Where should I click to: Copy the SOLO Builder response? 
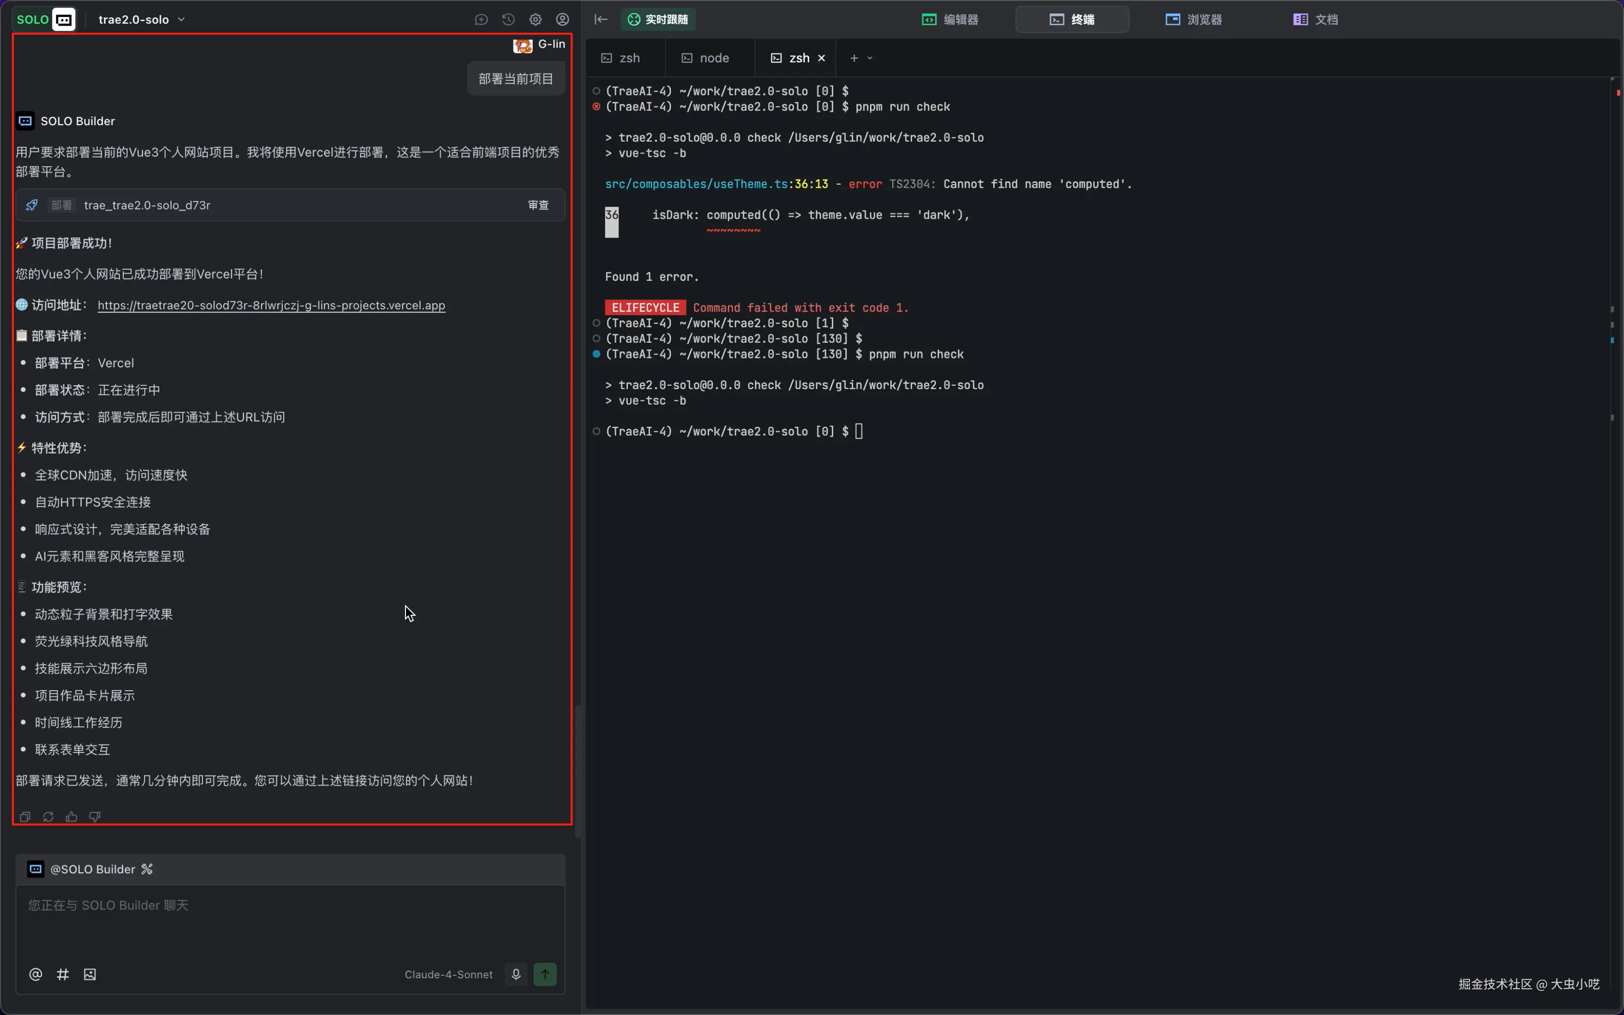[25, 817]
